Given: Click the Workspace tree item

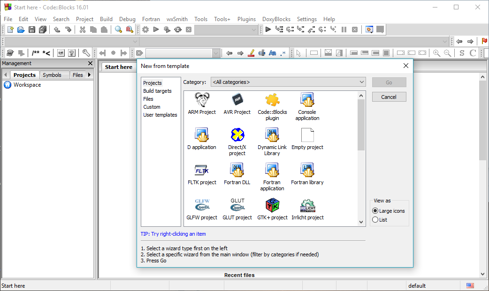Looking at the screenshot, I should click(22, 85).
